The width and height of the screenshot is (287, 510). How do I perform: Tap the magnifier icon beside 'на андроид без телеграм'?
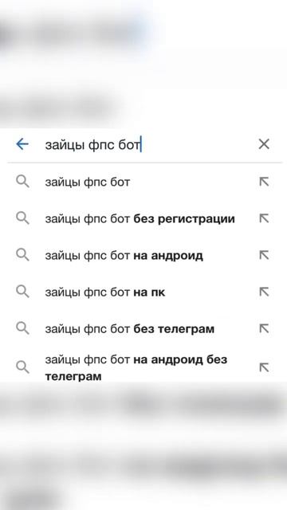pos(22,367)
